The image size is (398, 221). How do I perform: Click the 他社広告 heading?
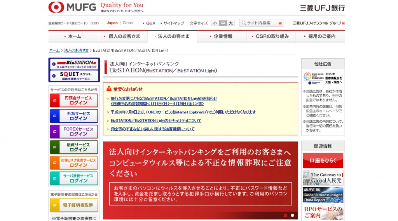[x=323, y=64]
